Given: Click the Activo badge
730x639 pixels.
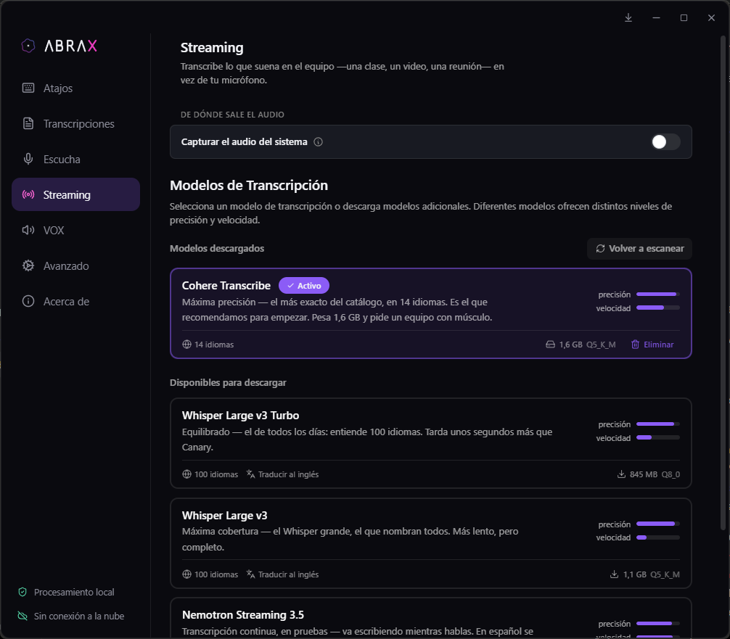Looking at the screenshot, I should [x=303, y=285].
